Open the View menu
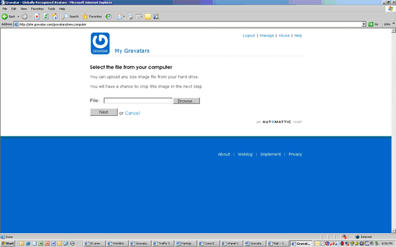The width and height of the screenshot is (396, 247). [24, 9]
